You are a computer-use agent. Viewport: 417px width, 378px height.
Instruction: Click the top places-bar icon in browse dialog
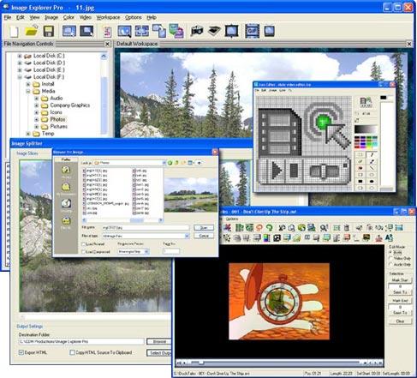(x=66, y=171)
